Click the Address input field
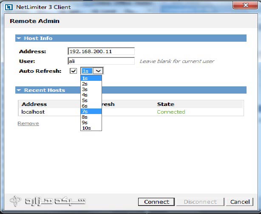Screen dimensions: 261x214 [101, 51]
